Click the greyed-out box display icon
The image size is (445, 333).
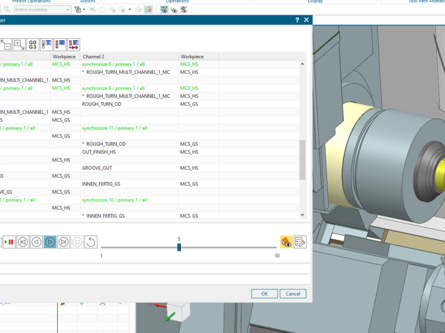138,9
